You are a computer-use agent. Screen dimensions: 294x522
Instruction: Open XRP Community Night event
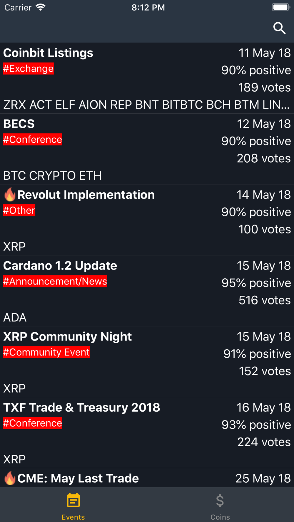(x=147, y=362)
